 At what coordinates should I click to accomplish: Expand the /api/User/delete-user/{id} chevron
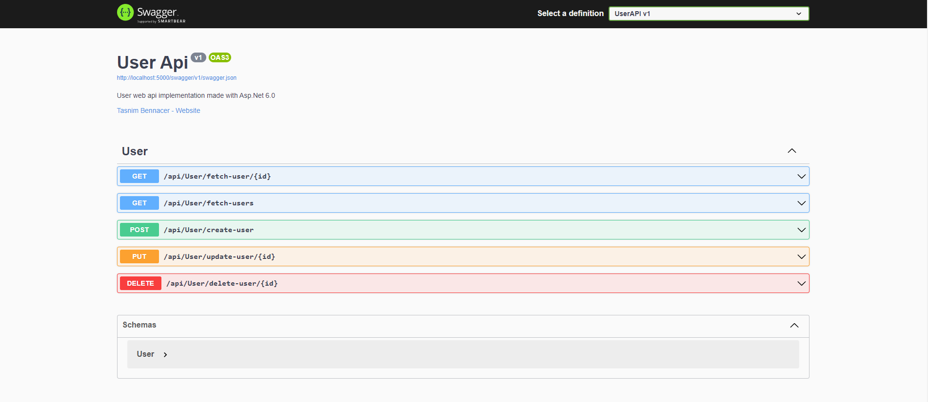(x=801, y=283)
